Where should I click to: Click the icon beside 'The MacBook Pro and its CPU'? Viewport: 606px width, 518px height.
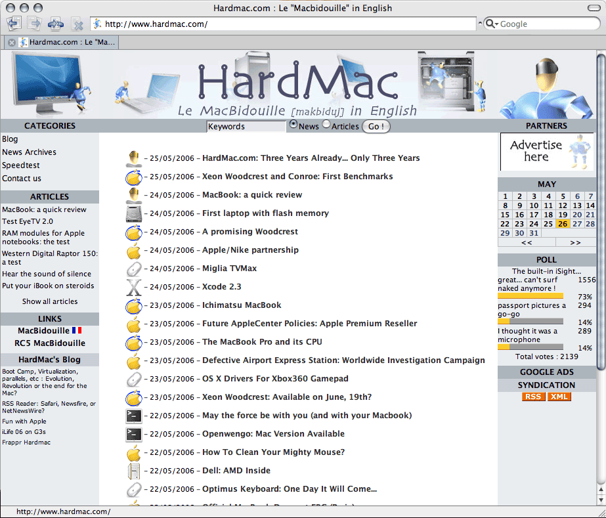(134, 343)
